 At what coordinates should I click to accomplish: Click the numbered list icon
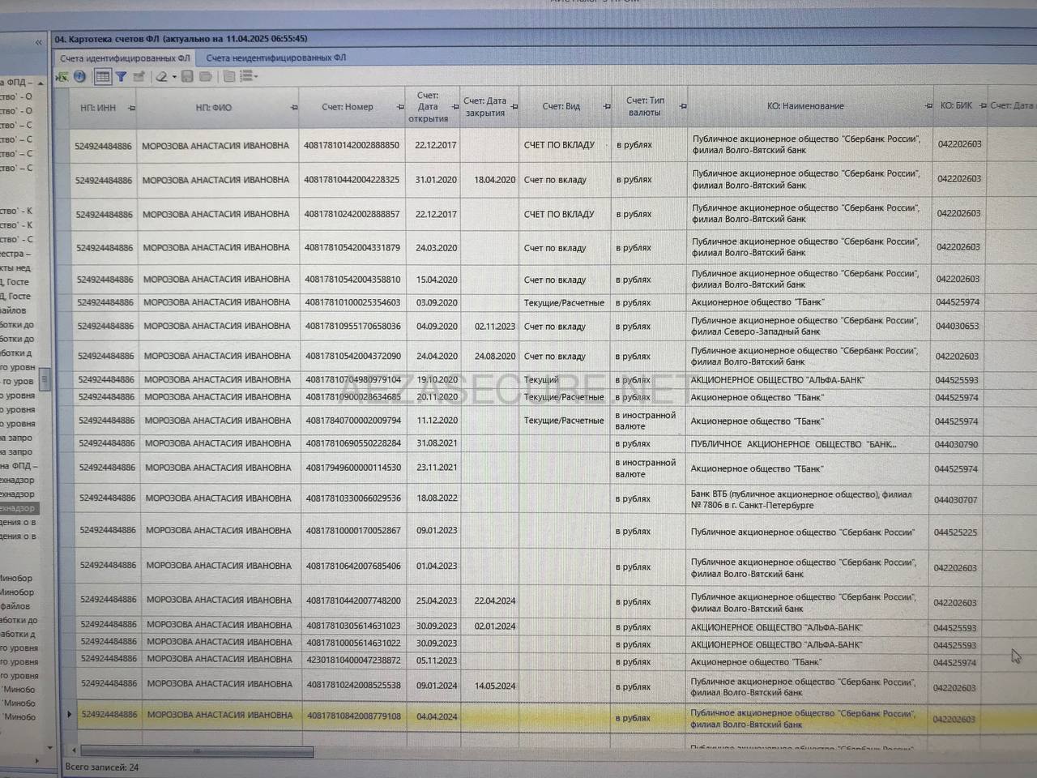point(246,77)
